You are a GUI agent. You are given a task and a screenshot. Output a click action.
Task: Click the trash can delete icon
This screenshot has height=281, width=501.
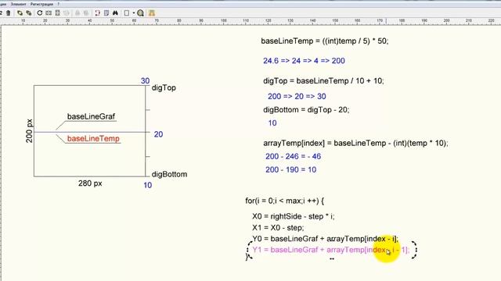point(9,13)
